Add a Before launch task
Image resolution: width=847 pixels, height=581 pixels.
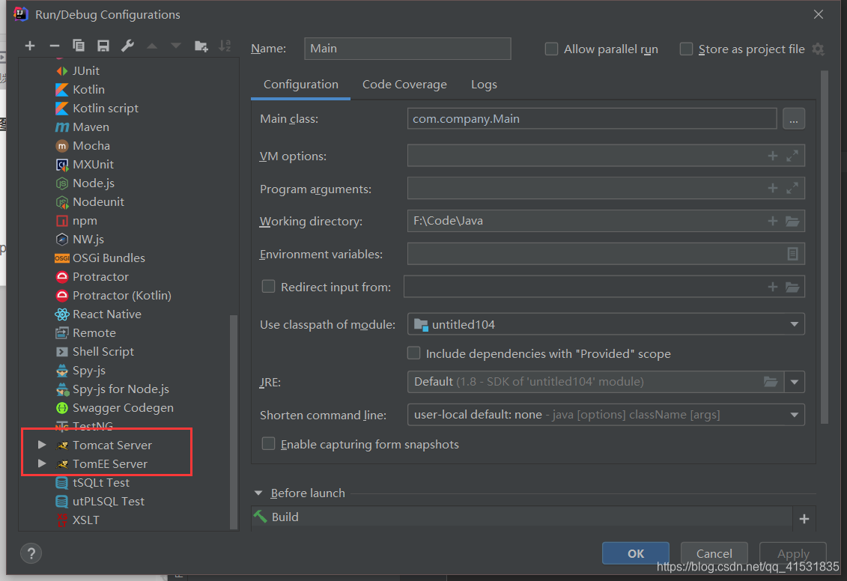(804, 519)
